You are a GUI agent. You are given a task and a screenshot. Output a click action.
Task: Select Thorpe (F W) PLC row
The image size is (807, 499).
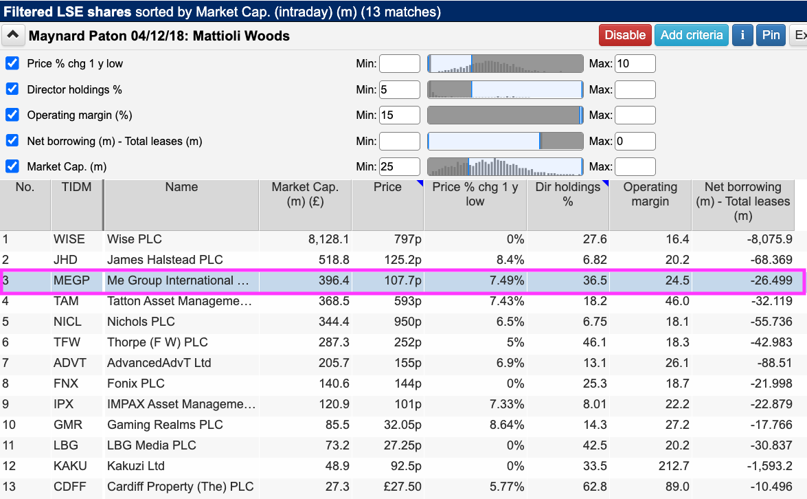[157, 342]
